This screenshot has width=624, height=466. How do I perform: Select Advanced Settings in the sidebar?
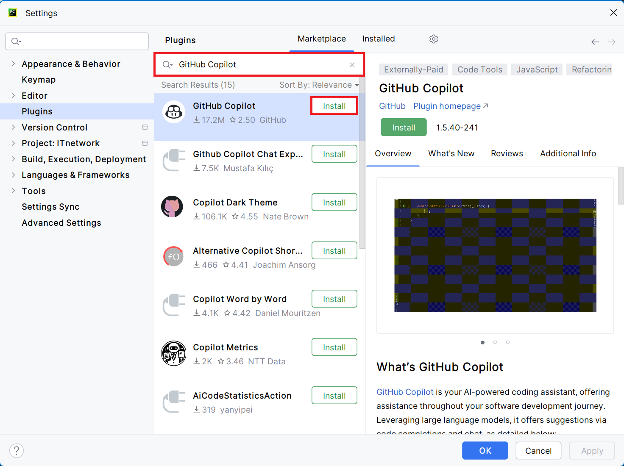(x=61, y=223)
